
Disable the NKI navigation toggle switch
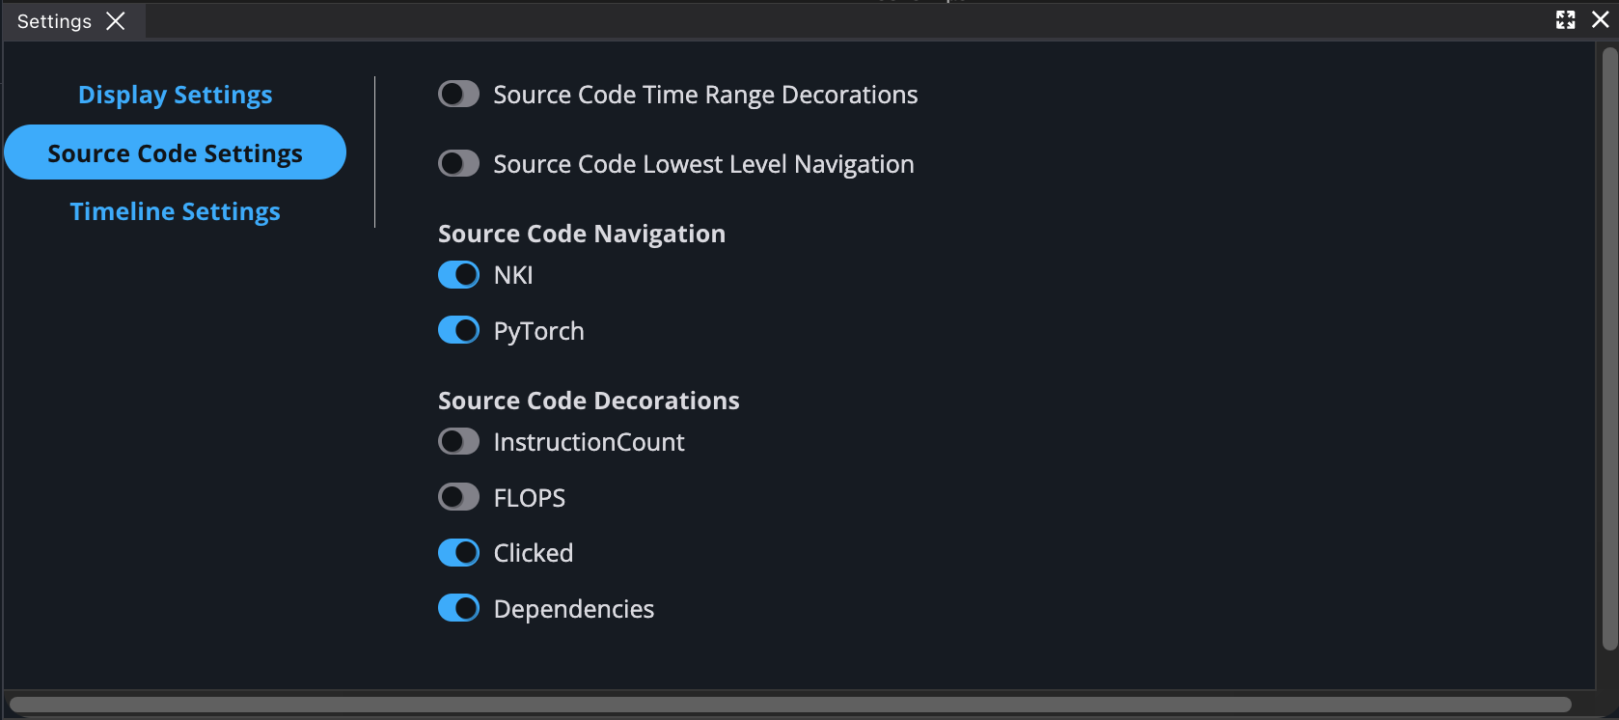click(x=458, y=275)
